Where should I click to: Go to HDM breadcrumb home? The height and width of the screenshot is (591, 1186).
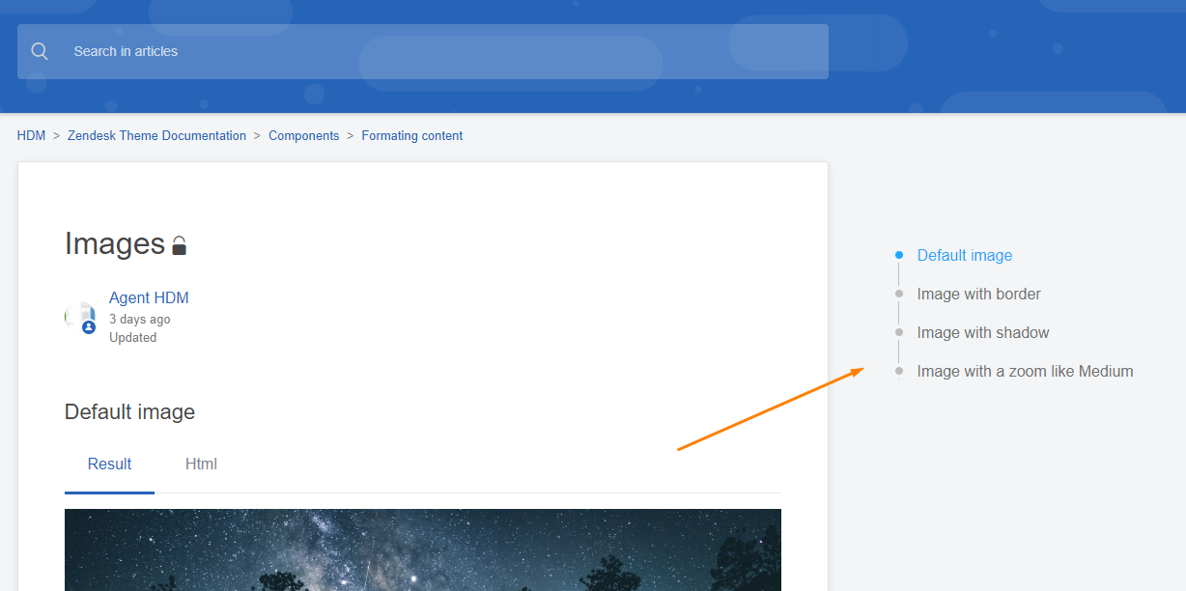point(31,136)
